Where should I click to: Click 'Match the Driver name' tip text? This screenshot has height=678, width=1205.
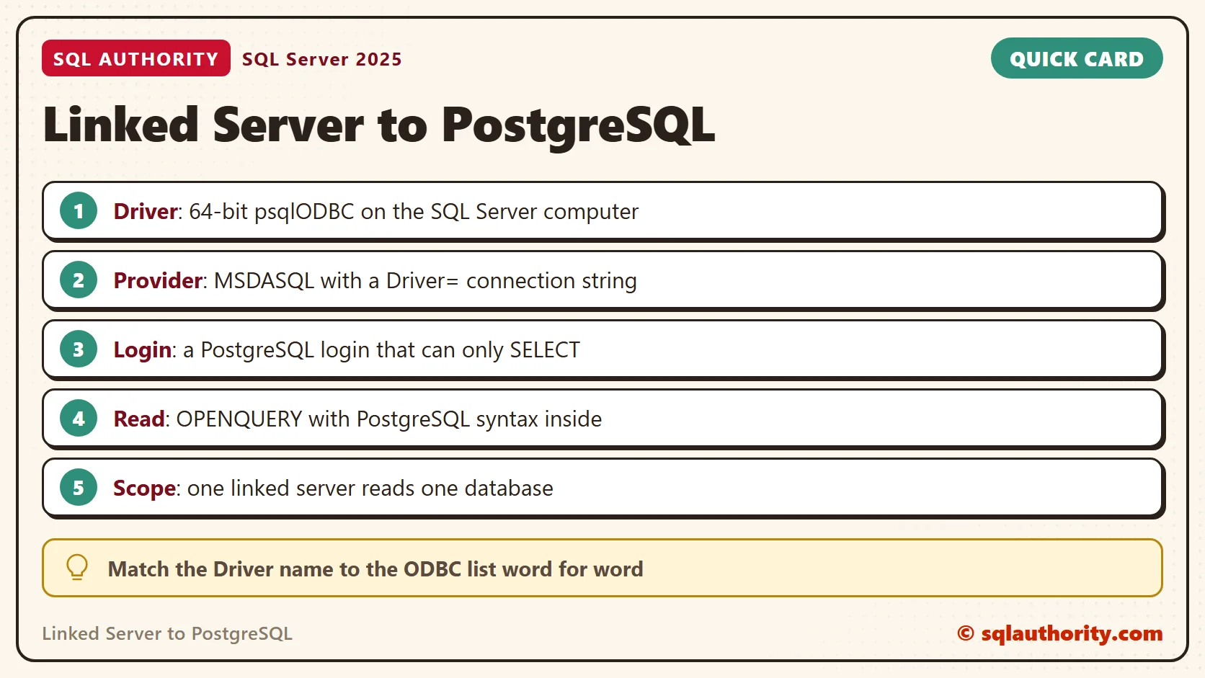click(375, 569)
